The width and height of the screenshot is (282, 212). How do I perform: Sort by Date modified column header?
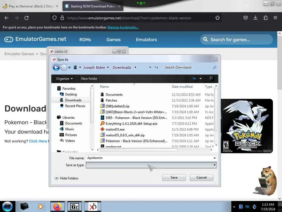pyautogui.click(x=182, y=86)
